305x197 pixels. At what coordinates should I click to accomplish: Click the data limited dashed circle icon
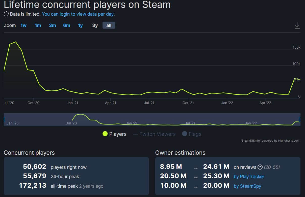6,14
